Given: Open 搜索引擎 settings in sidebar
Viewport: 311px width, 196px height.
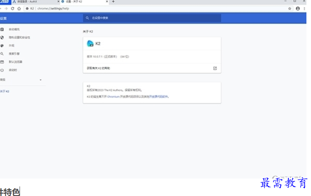Looking at the screenshot, I should [14, 54].
